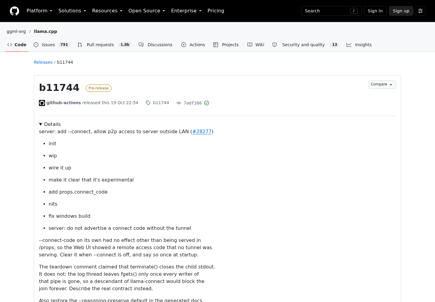Click the GitHub logo icon

(x=14, y=11)
